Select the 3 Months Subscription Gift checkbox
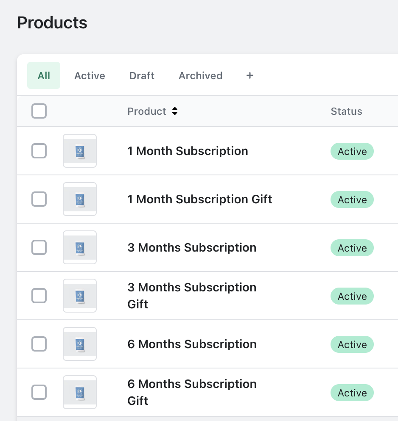 click(39, 296)
